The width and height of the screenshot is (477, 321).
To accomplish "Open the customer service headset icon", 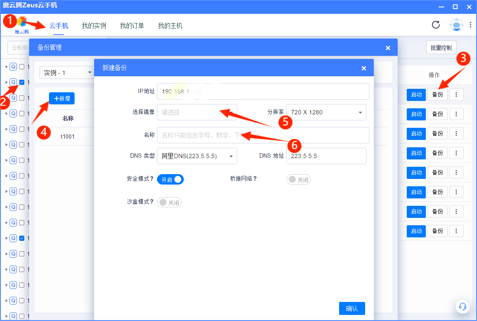I will point(462,307).
